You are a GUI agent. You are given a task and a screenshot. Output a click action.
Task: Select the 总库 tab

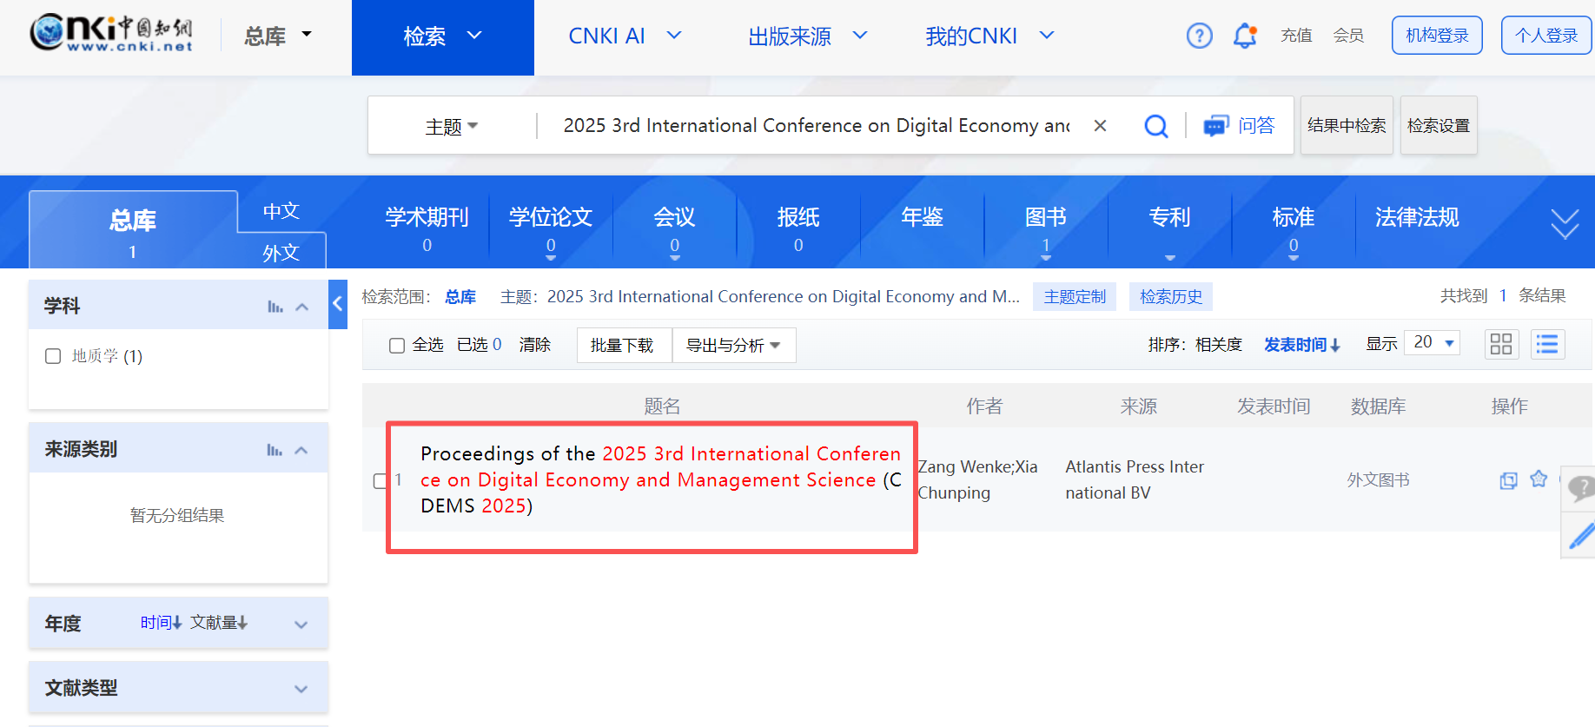tap(133, 230)
